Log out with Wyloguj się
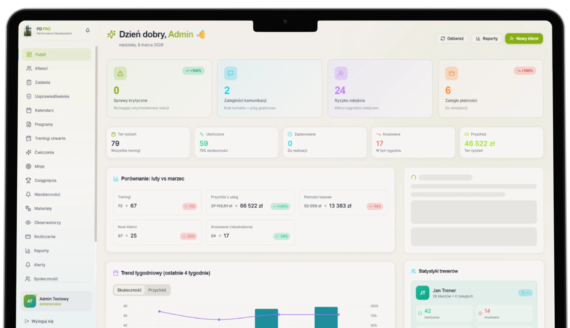This screenshot has height=328, width=570. 39,321
